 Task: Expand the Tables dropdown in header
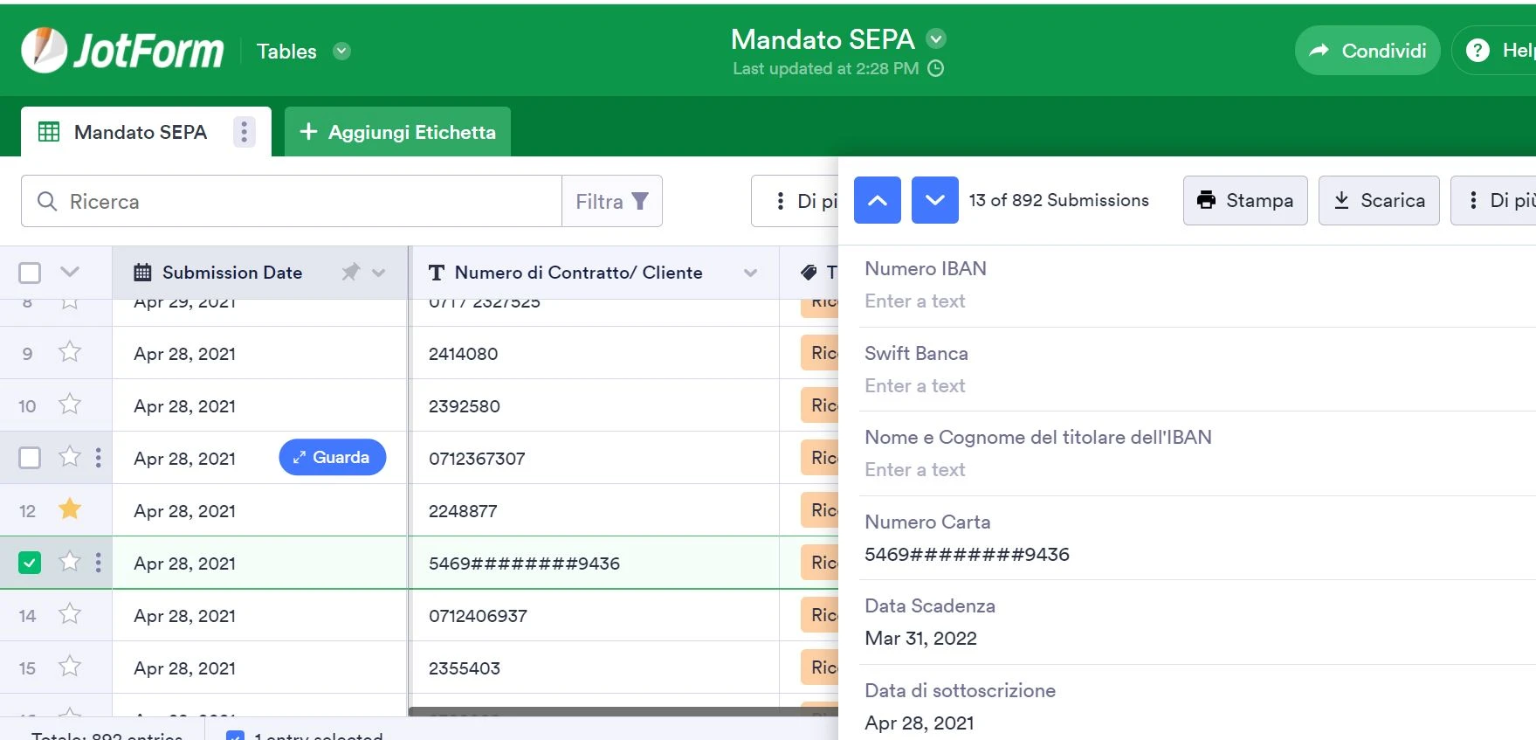[341, 52]
